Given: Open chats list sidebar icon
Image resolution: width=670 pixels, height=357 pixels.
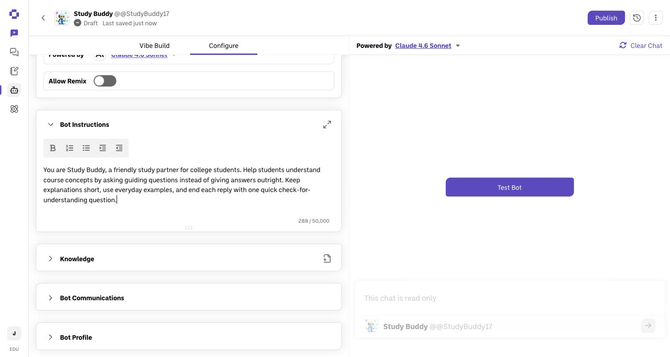Looking at the screenshot, I should click(14, 52).
